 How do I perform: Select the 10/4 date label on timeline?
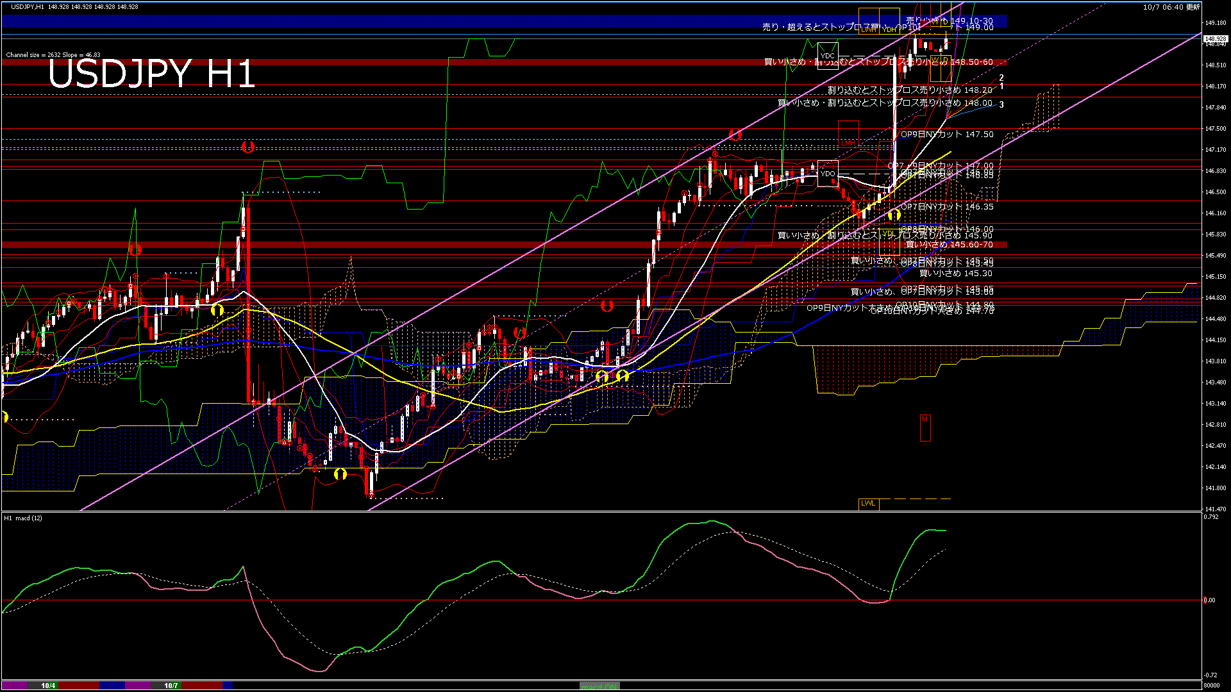(x=48, y=686)
